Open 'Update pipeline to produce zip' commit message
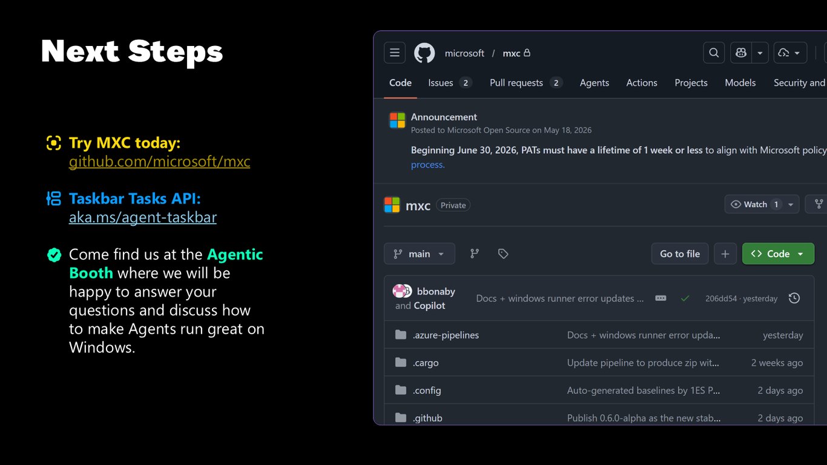This screenshot has width=827, height=465. click(x=643, y=363)
